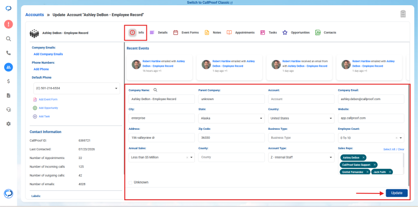418x207 pixels.
Task: Open the headset support sidebar icon
Action: point(8,109)
